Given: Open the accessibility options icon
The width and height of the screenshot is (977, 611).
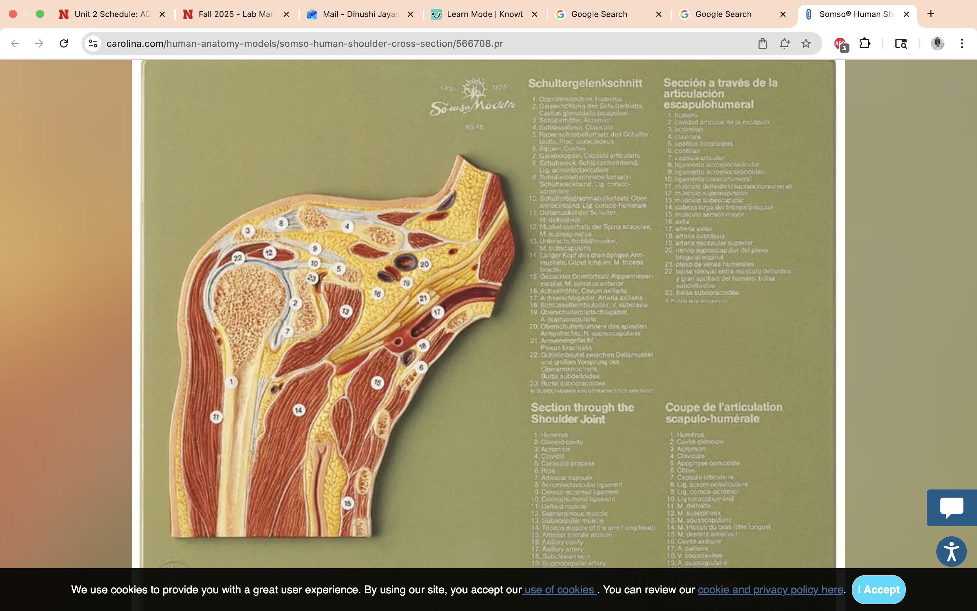Looking at the screenshot, I should point(951,552).
